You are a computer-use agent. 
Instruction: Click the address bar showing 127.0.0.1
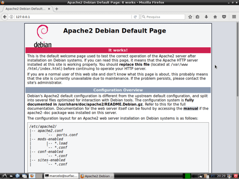point(71,17)
